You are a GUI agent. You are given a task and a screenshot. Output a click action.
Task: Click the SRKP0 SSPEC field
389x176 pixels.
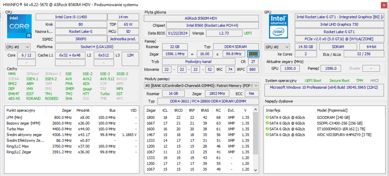[81, 39]
